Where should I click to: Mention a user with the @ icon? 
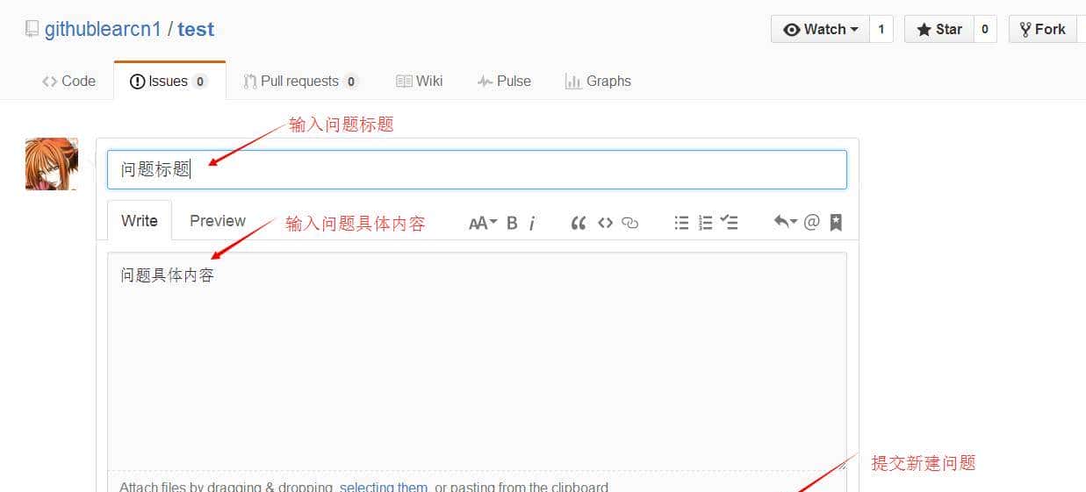tap(811, 222)
